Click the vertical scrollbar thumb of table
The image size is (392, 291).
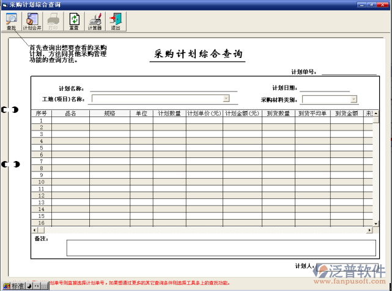[375, 120]
